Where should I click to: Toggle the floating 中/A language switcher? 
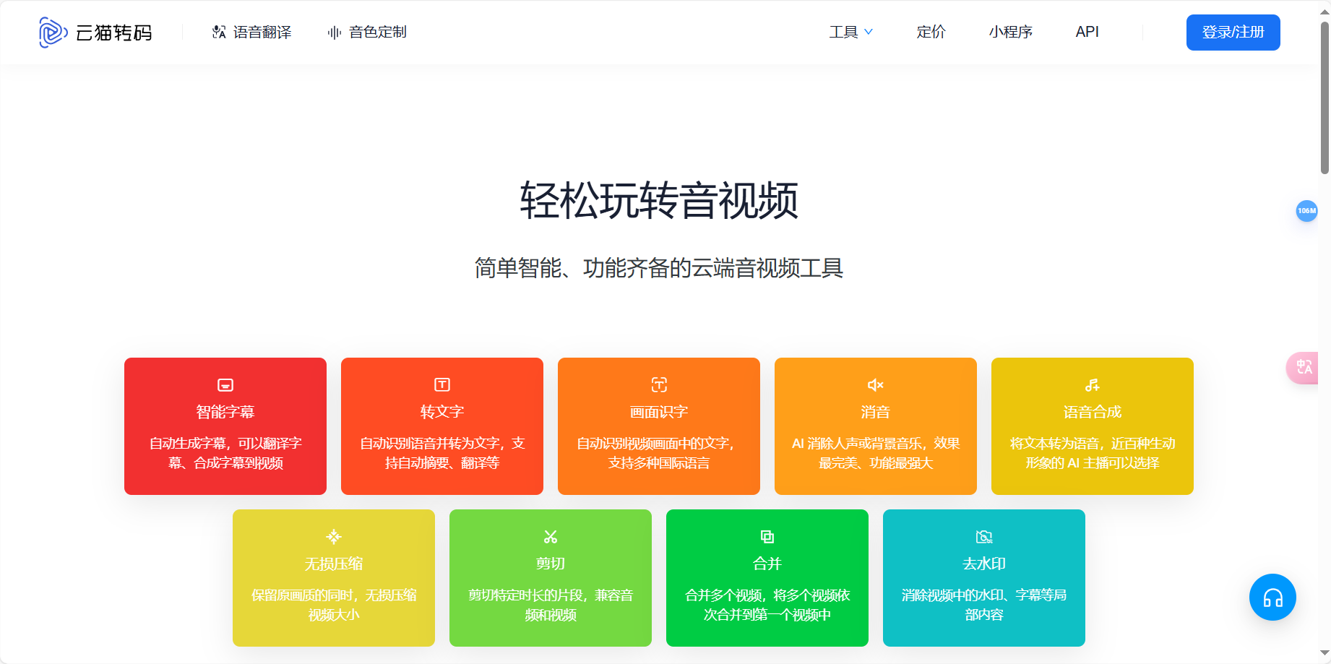coord(1305,368)
